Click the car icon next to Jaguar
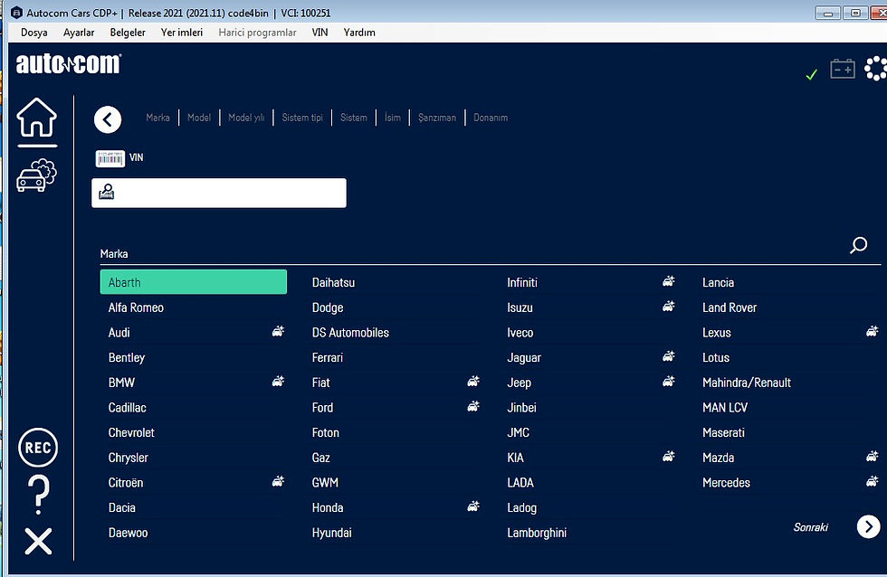This screenshot has height=577, width=887. [669, 356]
